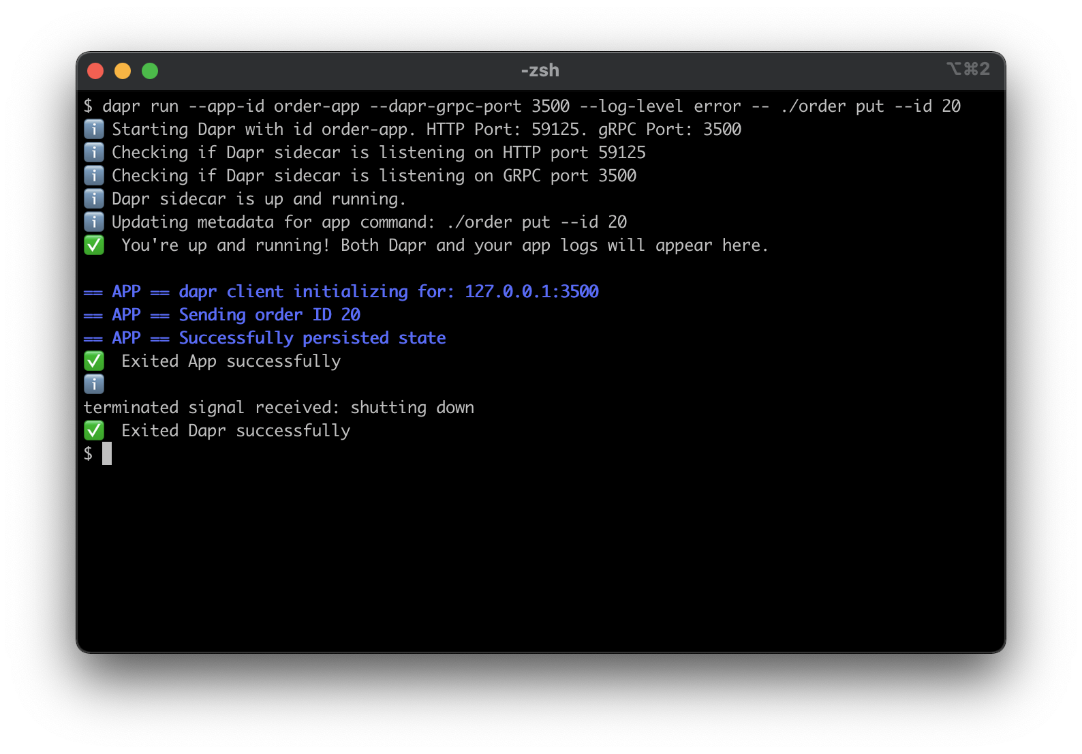Click the 'dapr run --app-id order-app' command line

coord(522,106)
